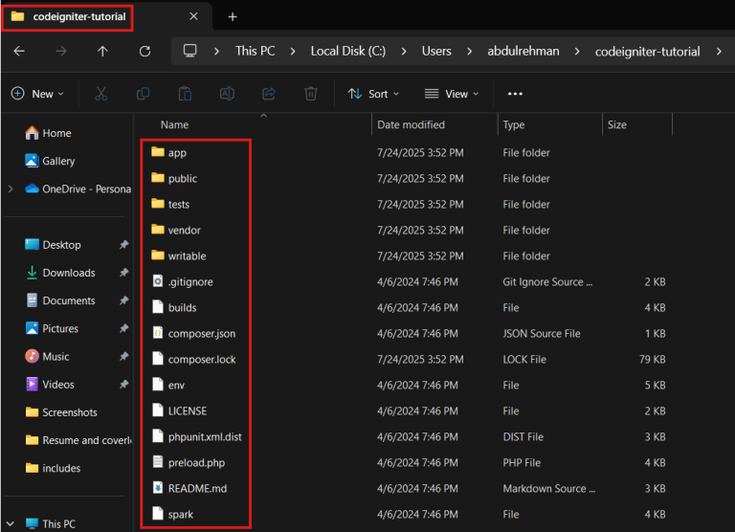The image size is (735, 532).
Task: Navigate to Users breadcrumb
Action: [436, 51]
